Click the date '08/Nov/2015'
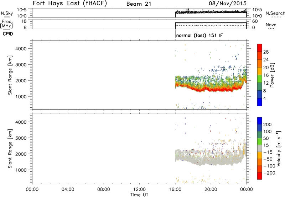 [228, 3]
